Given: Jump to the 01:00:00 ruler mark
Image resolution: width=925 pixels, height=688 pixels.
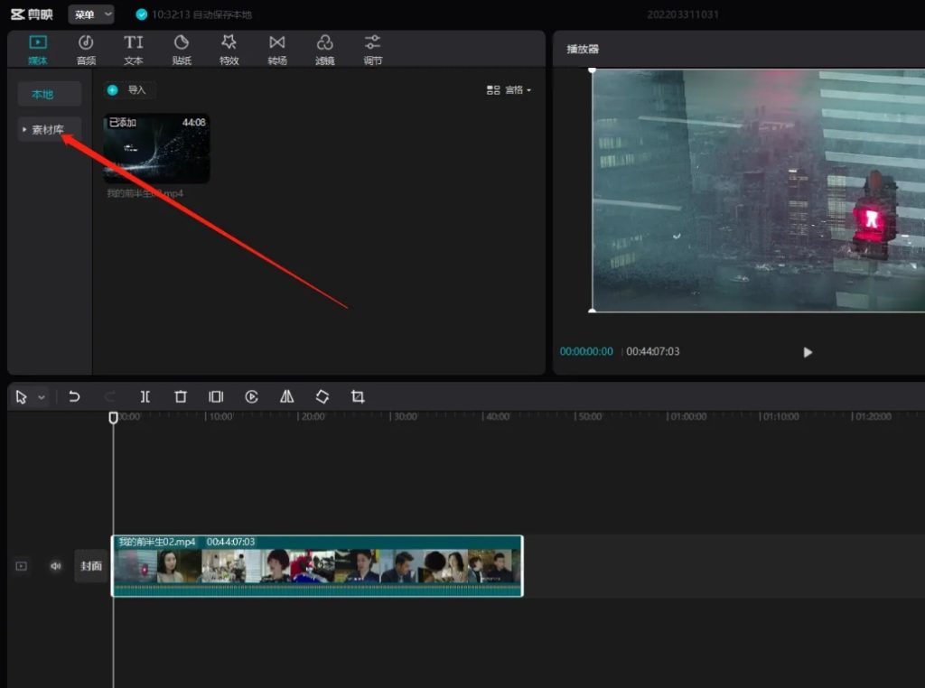Looking at the screenshot, I should click(687, 417).
